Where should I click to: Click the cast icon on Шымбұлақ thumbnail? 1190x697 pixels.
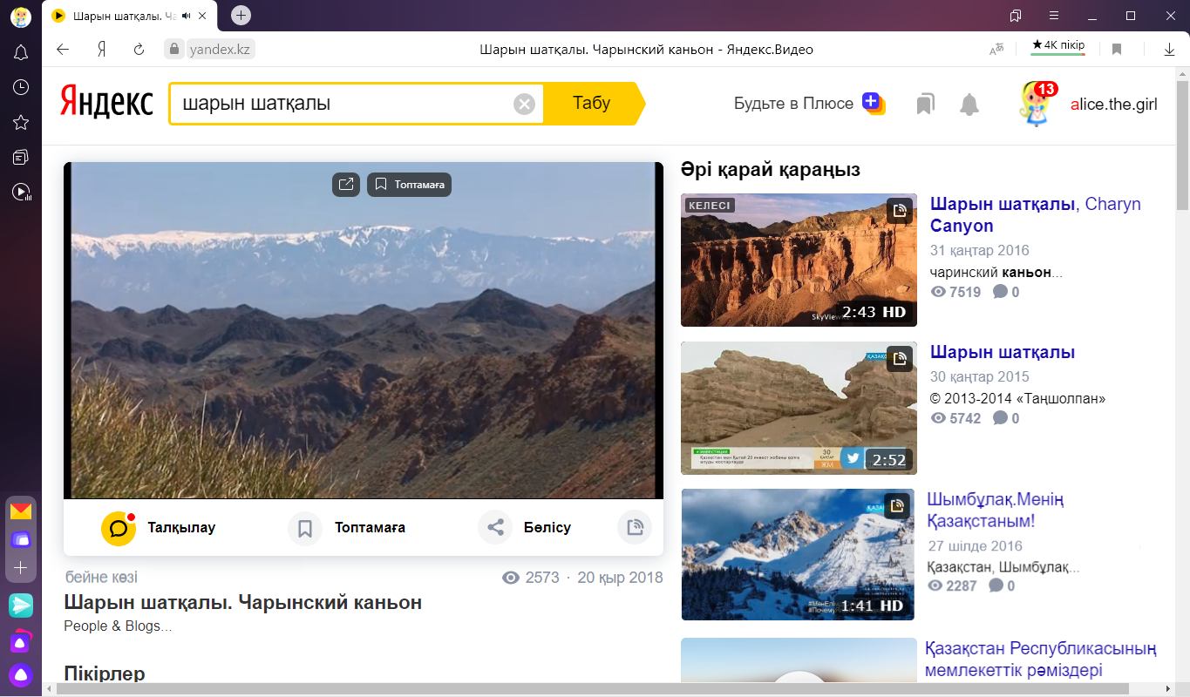click(x=897, y=506)
